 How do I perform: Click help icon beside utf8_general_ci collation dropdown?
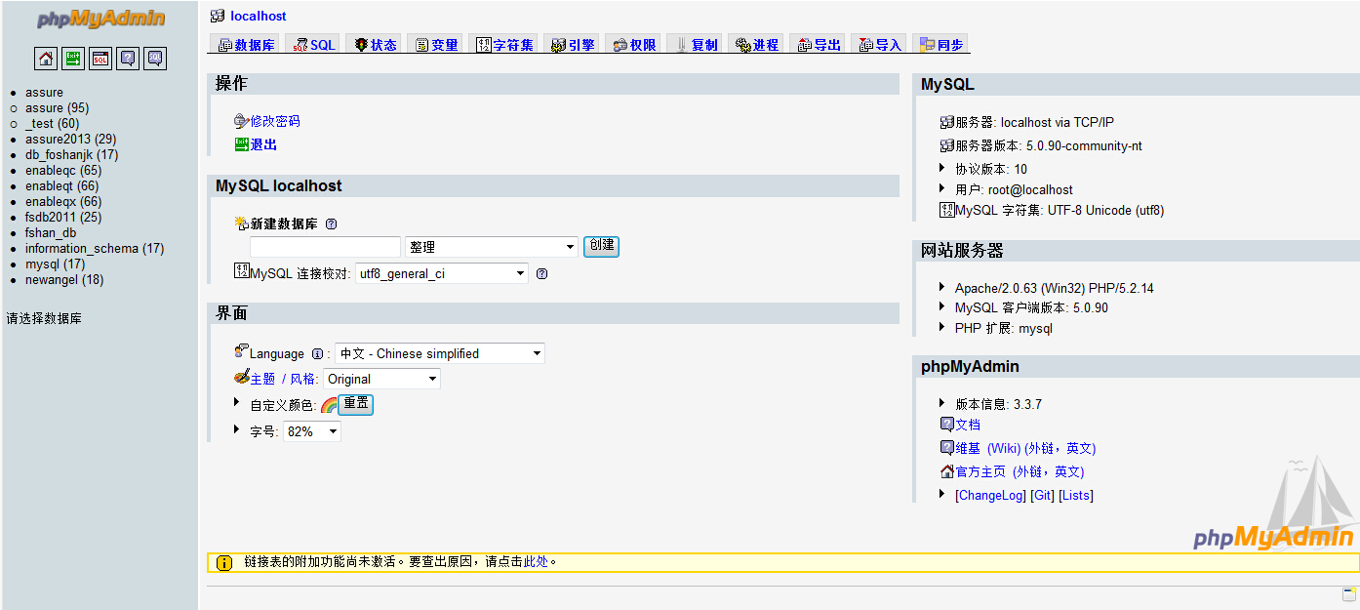[x=542, y=274]
